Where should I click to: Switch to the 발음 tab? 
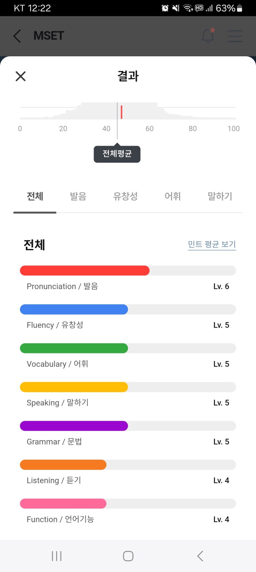pos(78,196)
